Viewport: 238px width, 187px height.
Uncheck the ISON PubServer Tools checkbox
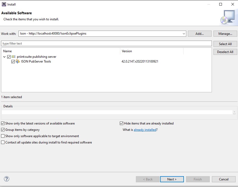13,61
